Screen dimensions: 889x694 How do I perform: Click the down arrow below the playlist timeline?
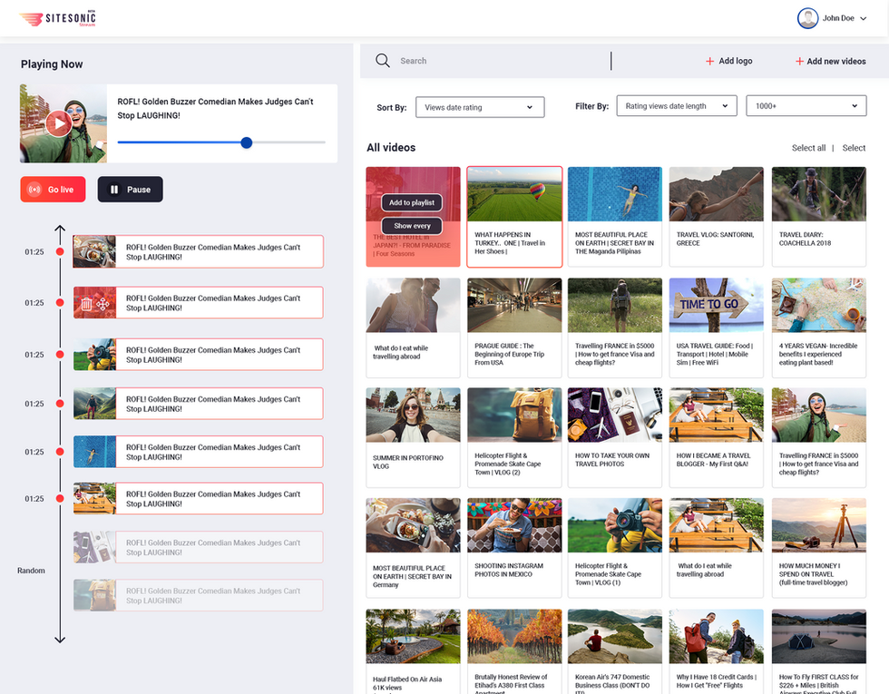tap(60, 639)
